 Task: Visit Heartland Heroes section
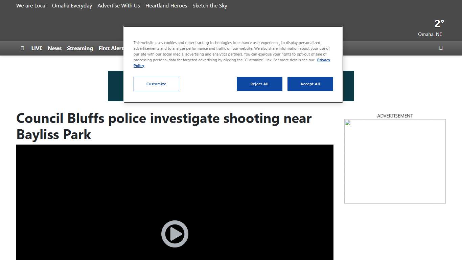point(166,5)
